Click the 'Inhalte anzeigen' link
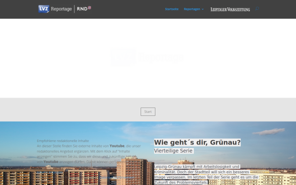Image resolution: width=296 pixels, height=185 pixels. pos(50,172)
